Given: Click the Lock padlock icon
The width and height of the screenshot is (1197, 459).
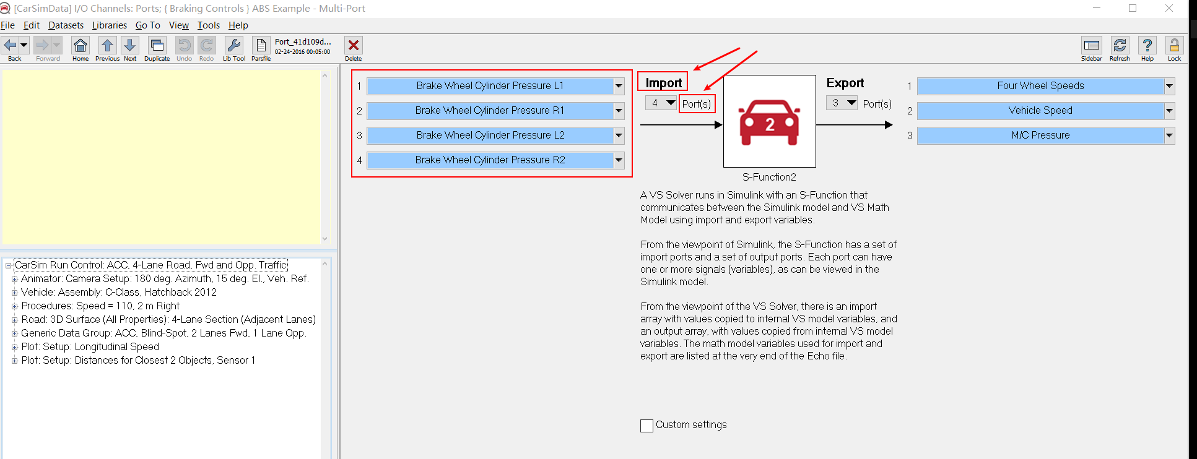Looking at the screenshot, I should tap(1175, 45).
